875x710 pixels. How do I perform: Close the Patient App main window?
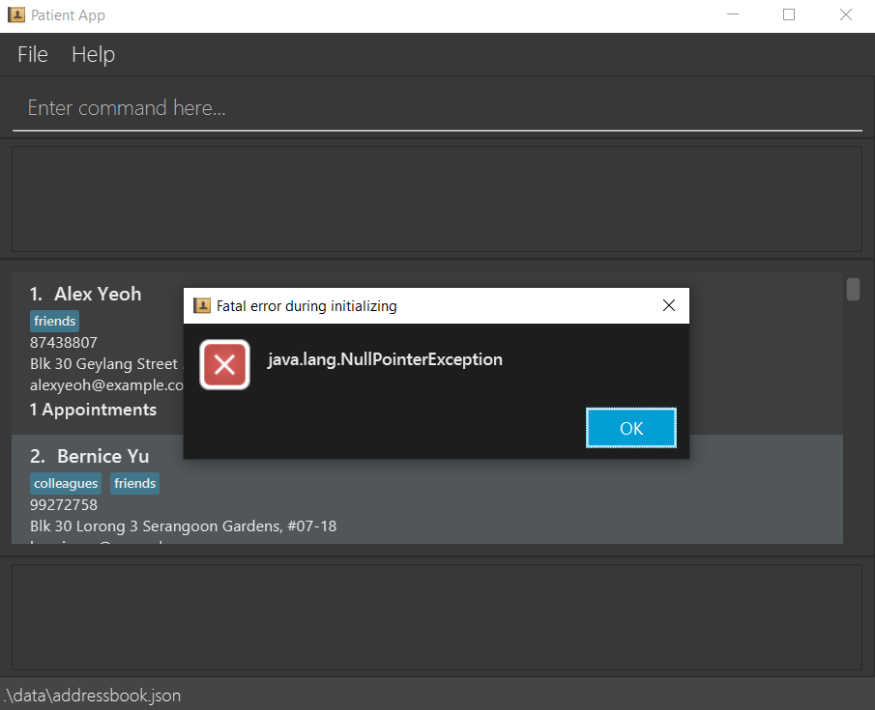coord(845,14)
